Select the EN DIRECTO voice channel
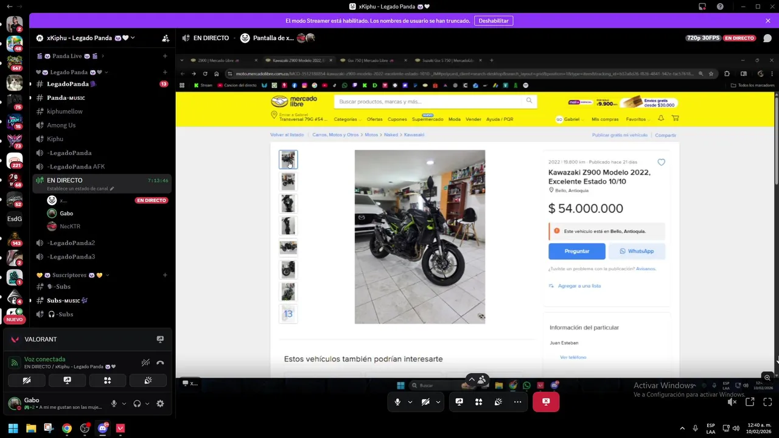 click(102, 184)
